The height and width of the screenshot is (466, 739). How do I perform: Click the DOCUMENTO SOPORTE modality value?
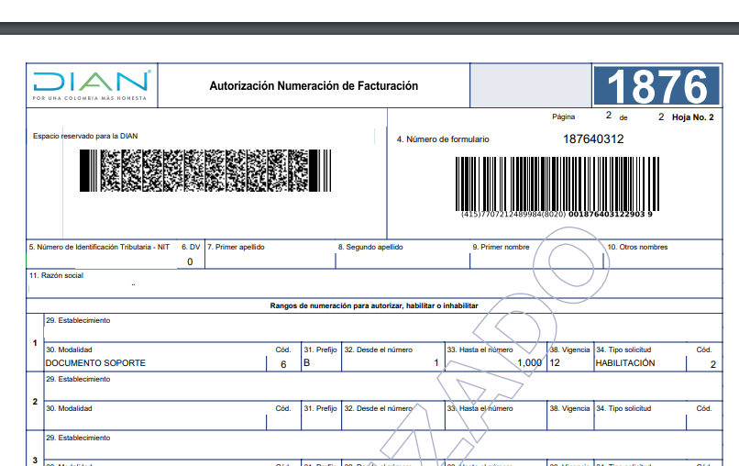coord(95,363)
